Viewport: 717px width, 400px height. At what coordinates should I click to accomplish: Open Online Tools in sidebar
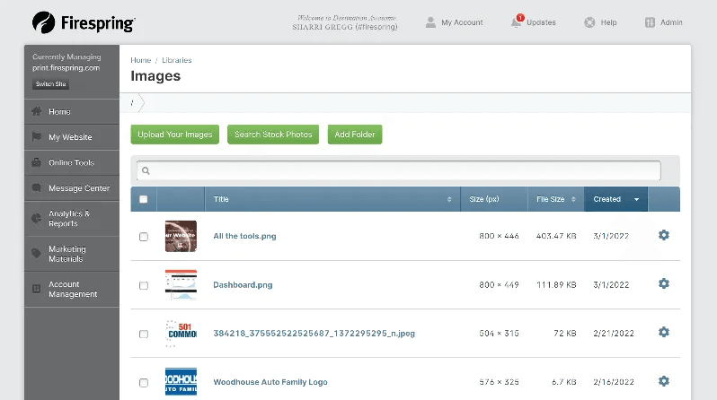(72, 162)
